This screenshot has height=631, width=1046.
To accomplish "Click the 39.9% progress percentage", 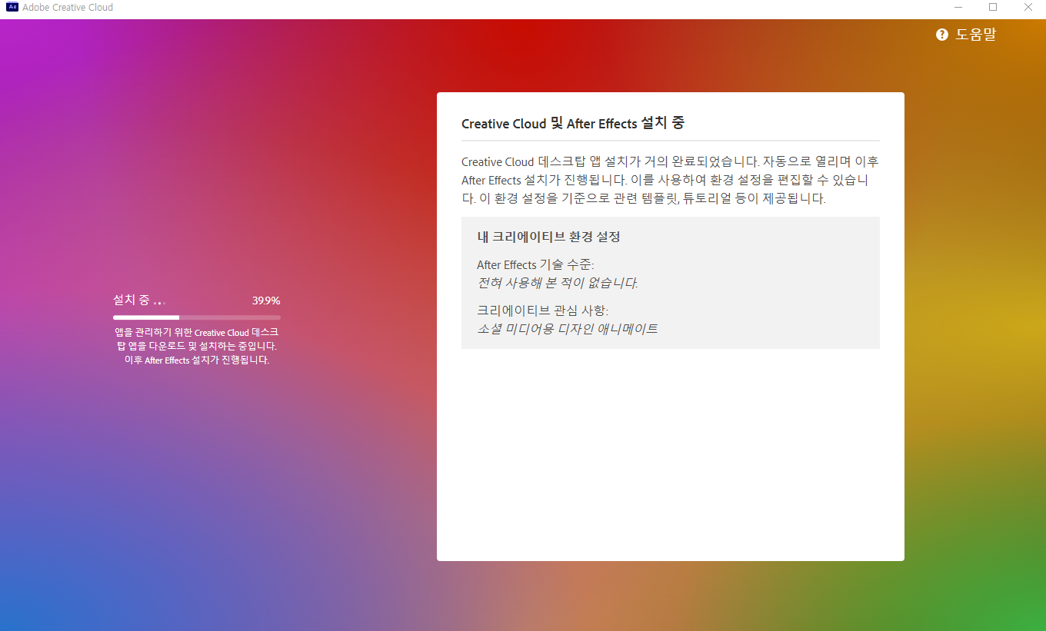I will [x=266, y=301].
